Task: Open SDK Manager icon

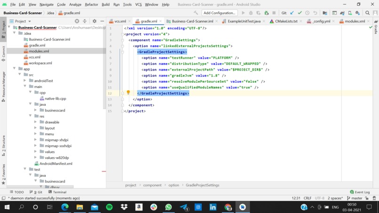Action: click(357, 13)
